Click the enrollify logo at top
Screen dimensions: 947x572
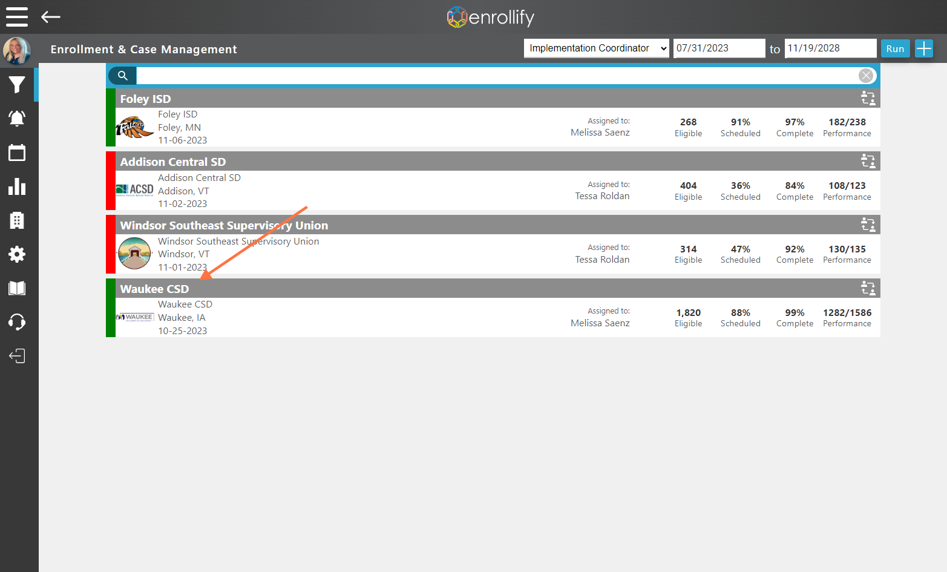pyautogui.click(x=491, y=17)
